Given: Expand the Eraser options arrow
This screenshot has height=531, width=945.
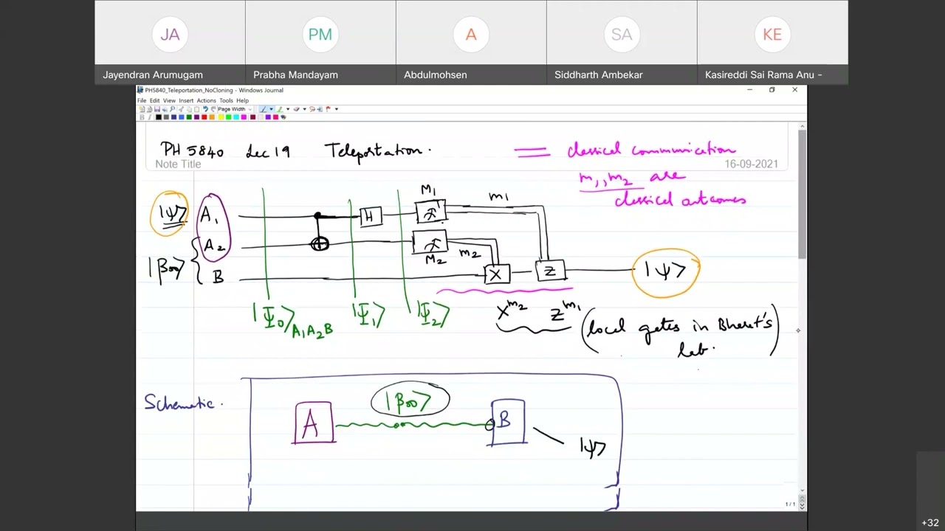Looking at the screenshot, I should coord(304,109).
